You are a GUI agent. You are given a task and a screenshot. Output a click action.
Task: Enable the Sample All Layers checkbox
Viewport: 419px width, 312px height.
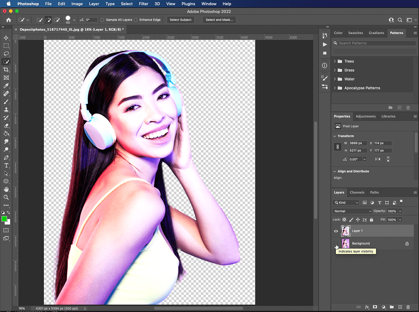[x=102, y=20]
